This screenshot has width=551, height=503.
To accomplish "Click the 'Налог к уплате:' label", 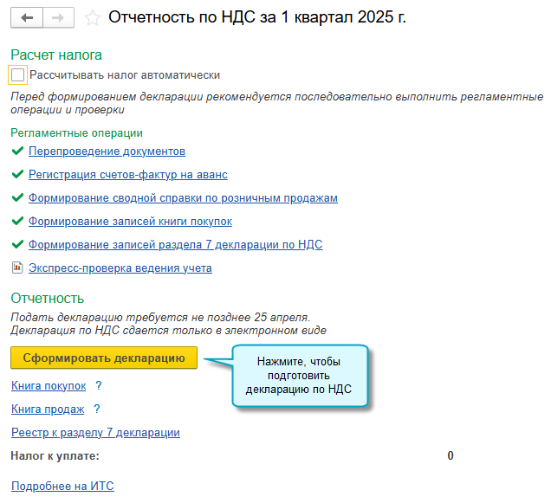I will 55,456.
